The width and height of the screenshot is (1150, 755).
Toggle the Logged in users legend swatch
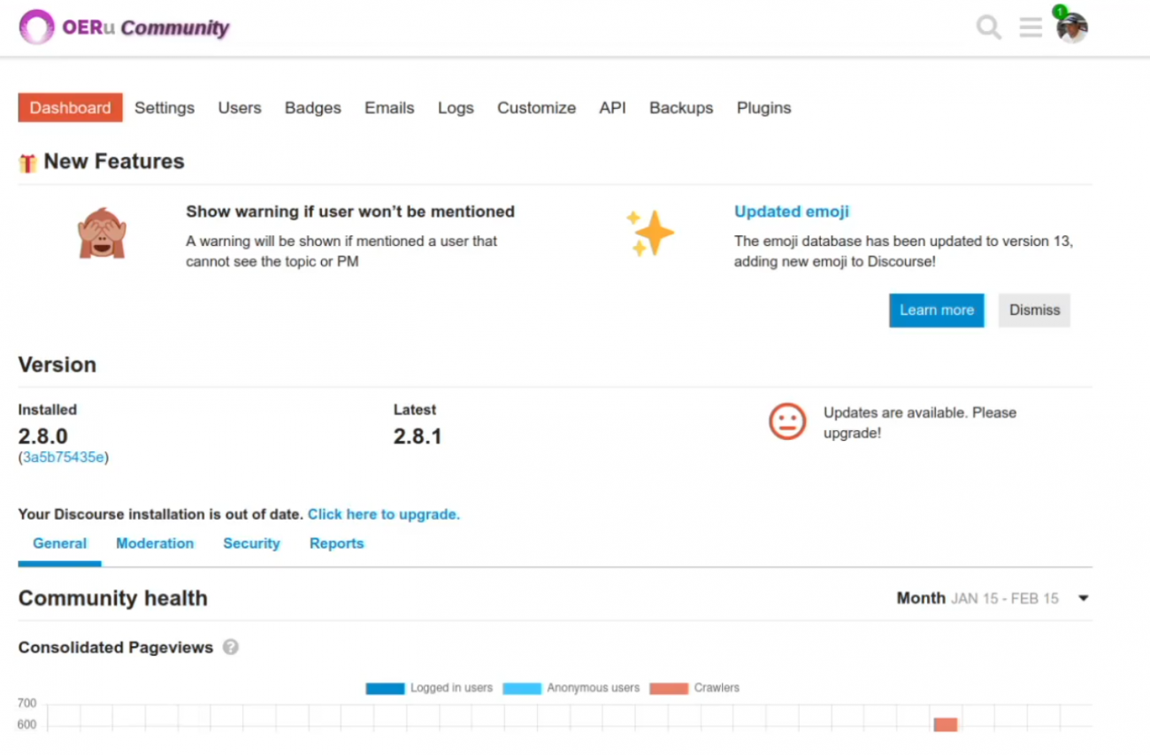pos(385,688)
